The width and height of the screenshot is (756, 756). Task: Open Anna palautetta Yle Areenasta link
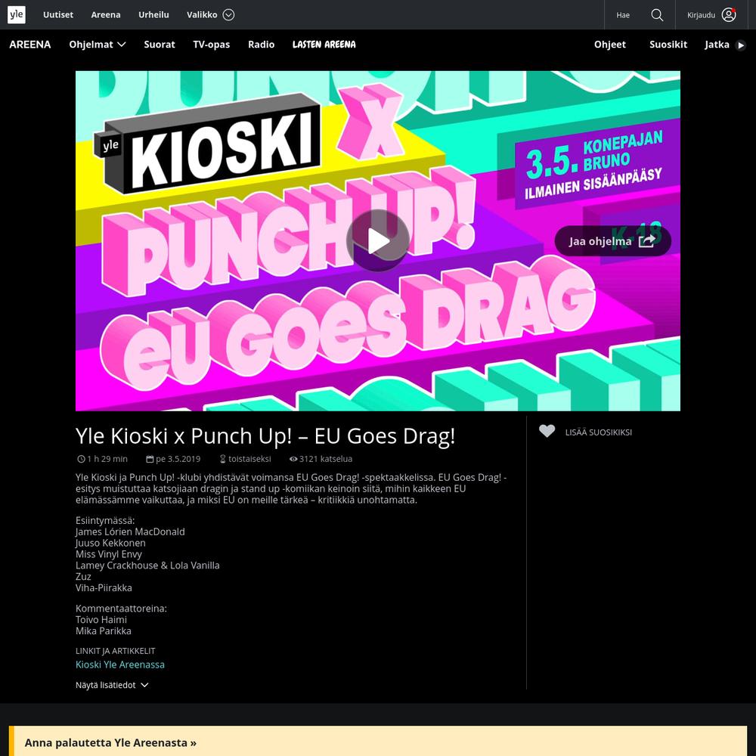(x=110, y=742)
